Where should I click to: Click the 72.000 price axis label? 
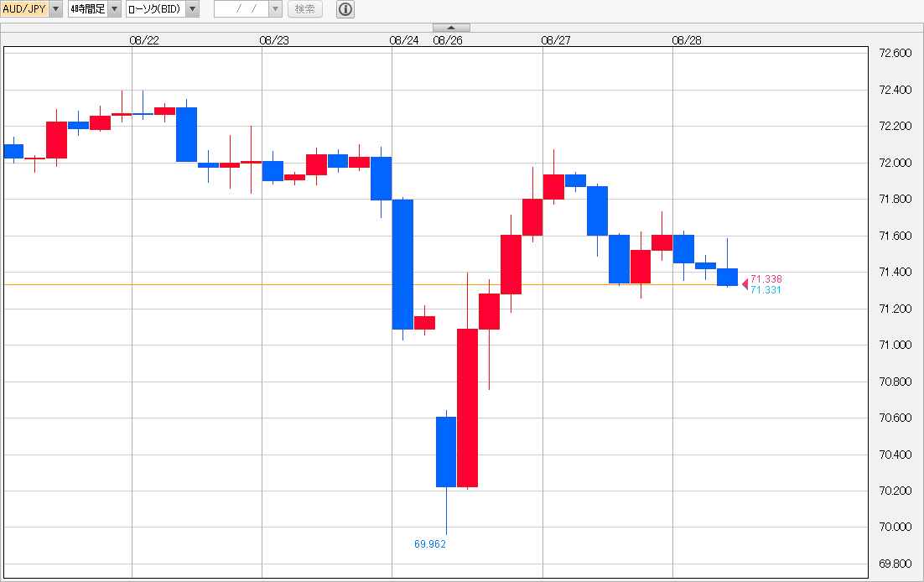(x=895, y=163)
